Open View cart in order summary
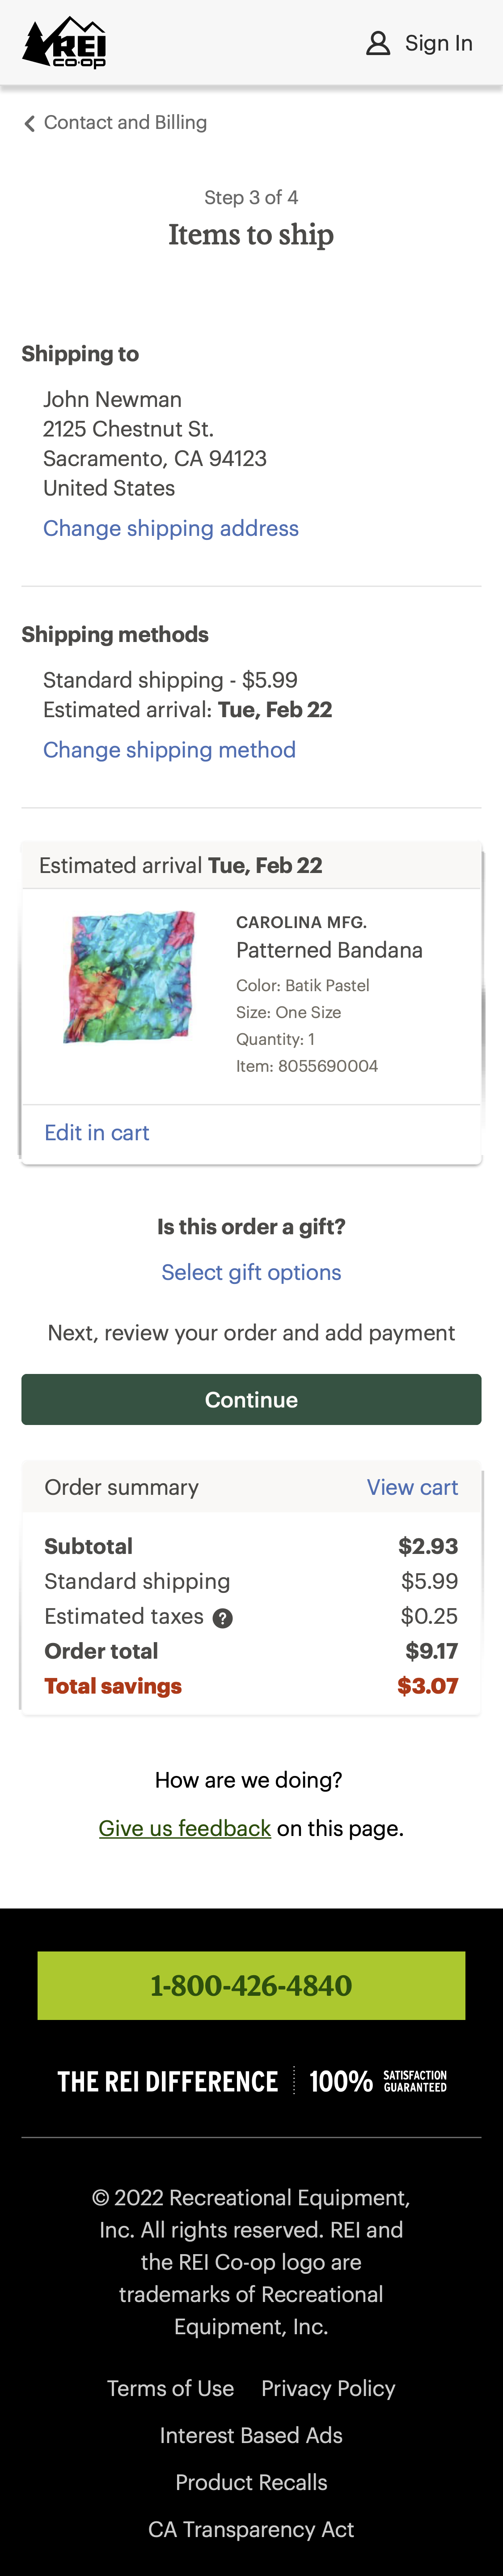This screenshot has width=503, height=2576. tap(412, 1487)
